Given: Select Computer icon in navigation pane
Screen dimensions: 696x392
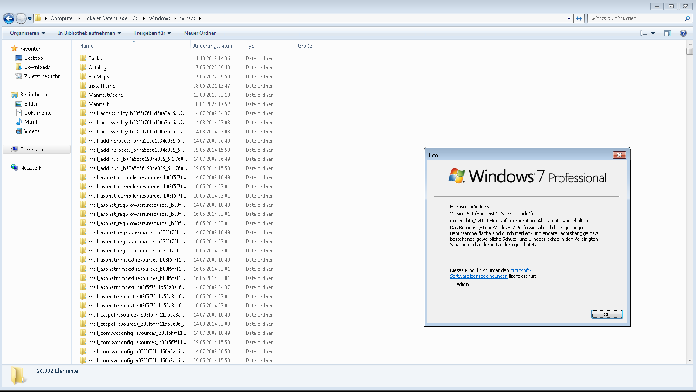Looking at the screenshot, I should pos(14,150).
